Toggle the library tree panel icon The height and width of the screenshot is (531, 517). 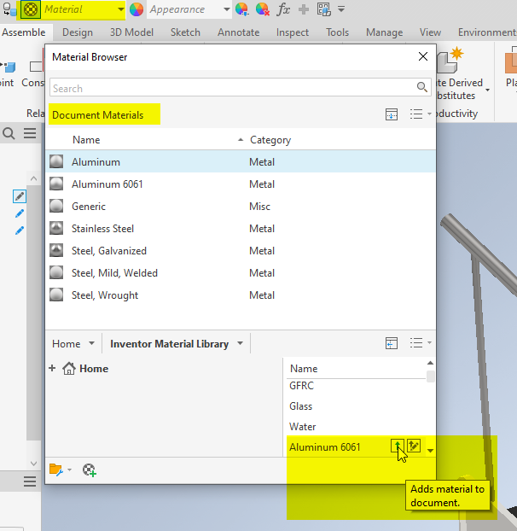(x=392, y=343)
